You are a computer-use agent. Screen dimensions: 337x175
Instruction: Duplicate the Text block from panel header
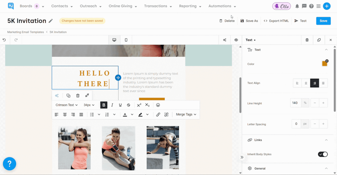tap(319, 40)
